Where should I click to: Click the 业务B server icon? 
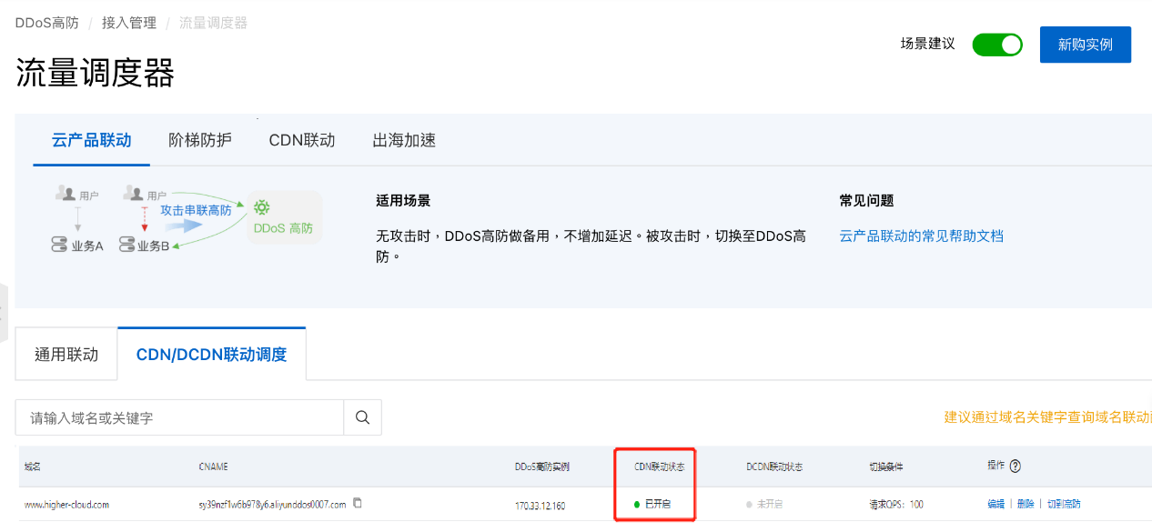pyautogui.click(x=126, y=246)
